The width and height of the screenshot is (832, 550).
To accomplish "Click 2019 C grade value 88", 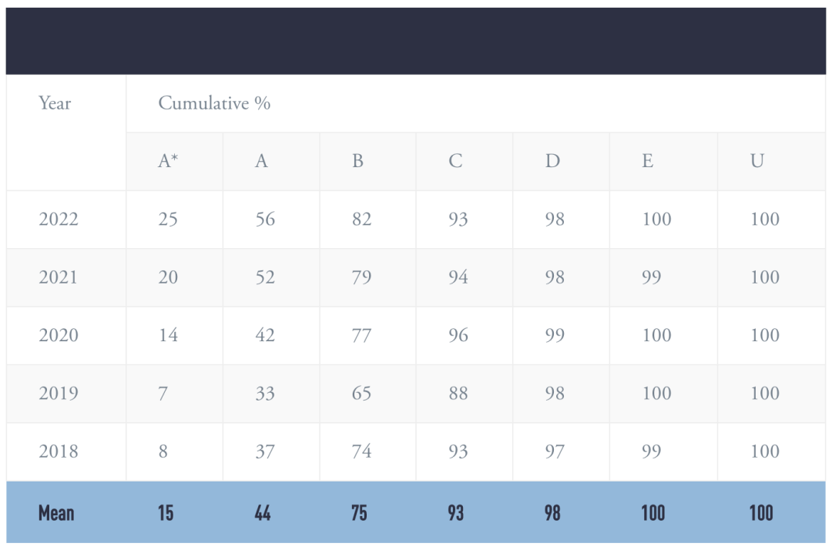I will [x=458, y=393].
